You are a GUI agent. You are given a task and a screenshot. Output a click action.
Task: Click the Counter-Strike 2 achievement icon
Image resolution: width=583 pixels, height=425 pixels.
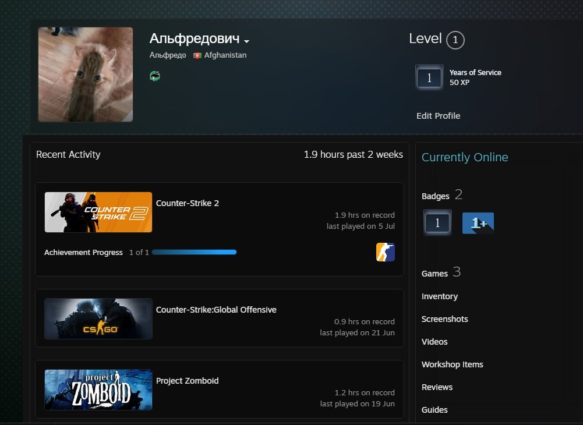pyautogui.click(x=385, y=252)
